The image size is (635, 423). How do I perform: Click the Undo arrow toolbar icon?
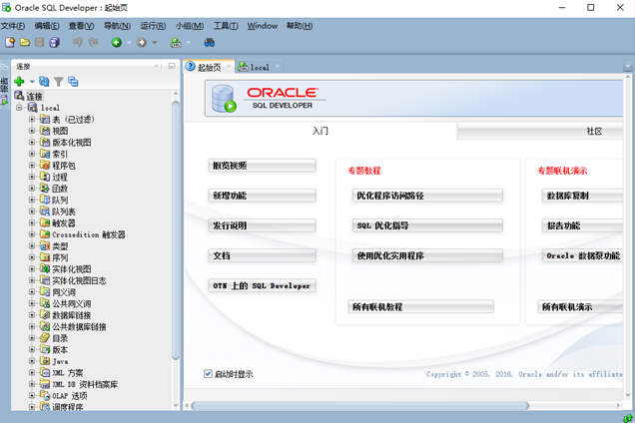pos(78,42)
